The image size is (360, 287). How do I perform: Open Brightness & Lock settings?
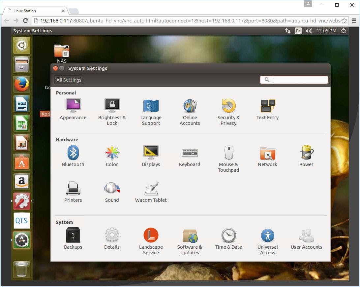click(112, 112)
